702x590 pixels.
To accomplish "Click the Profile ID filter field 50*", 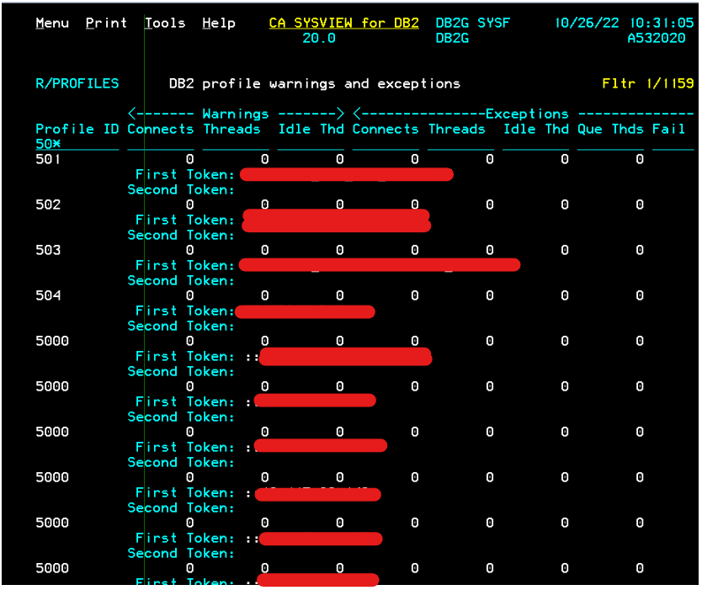I will click(x=48, y=144).
